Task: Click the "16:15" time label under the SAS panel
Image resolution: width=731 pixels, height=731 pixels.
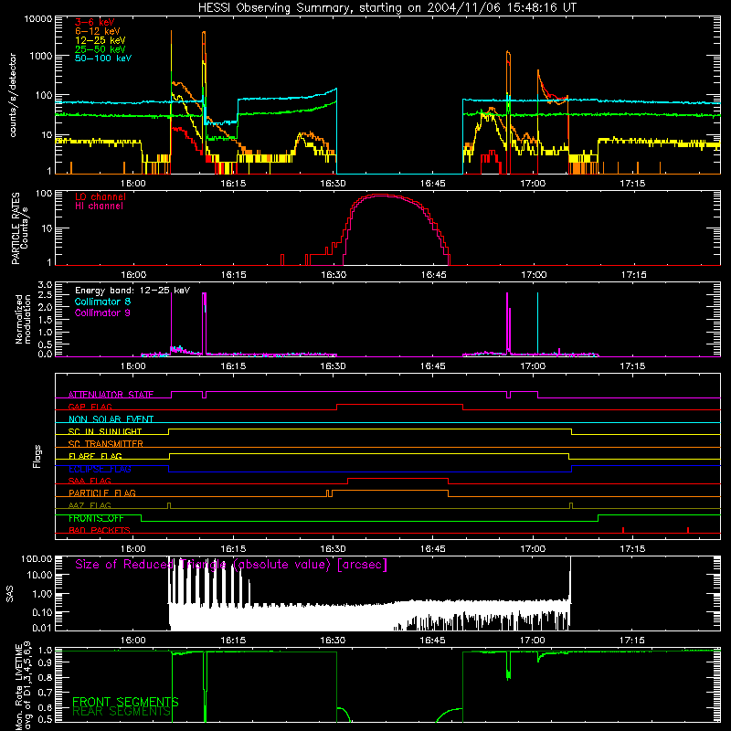Action: coord(233,641)
